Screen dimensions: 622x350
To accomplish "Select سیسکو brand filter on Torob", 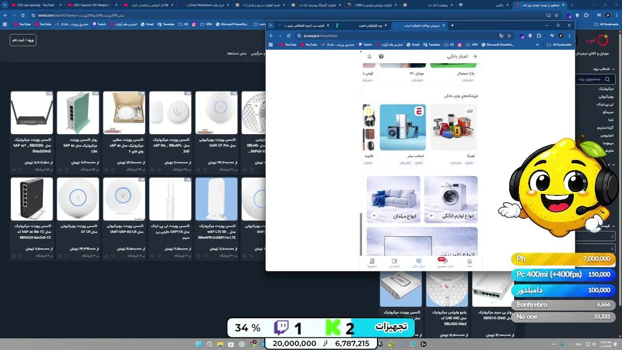I will coord(608,112).
